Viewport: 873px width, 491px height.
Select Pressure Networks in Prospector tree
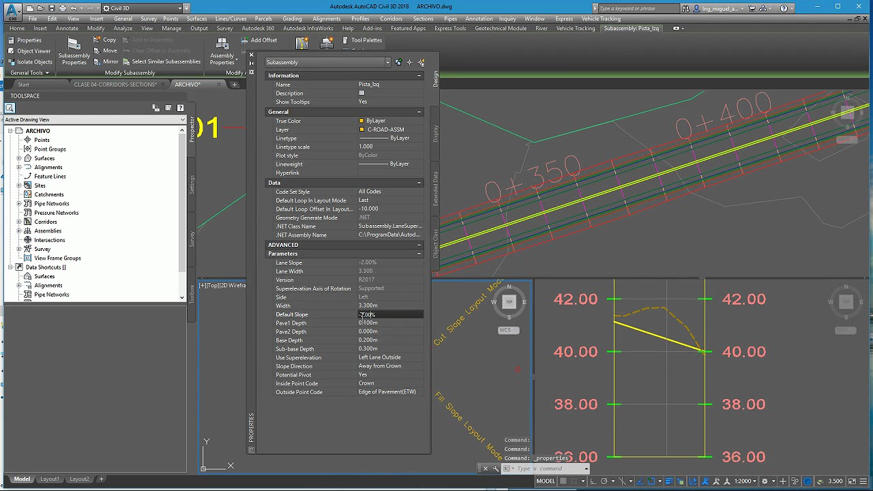tap(57, 213)
